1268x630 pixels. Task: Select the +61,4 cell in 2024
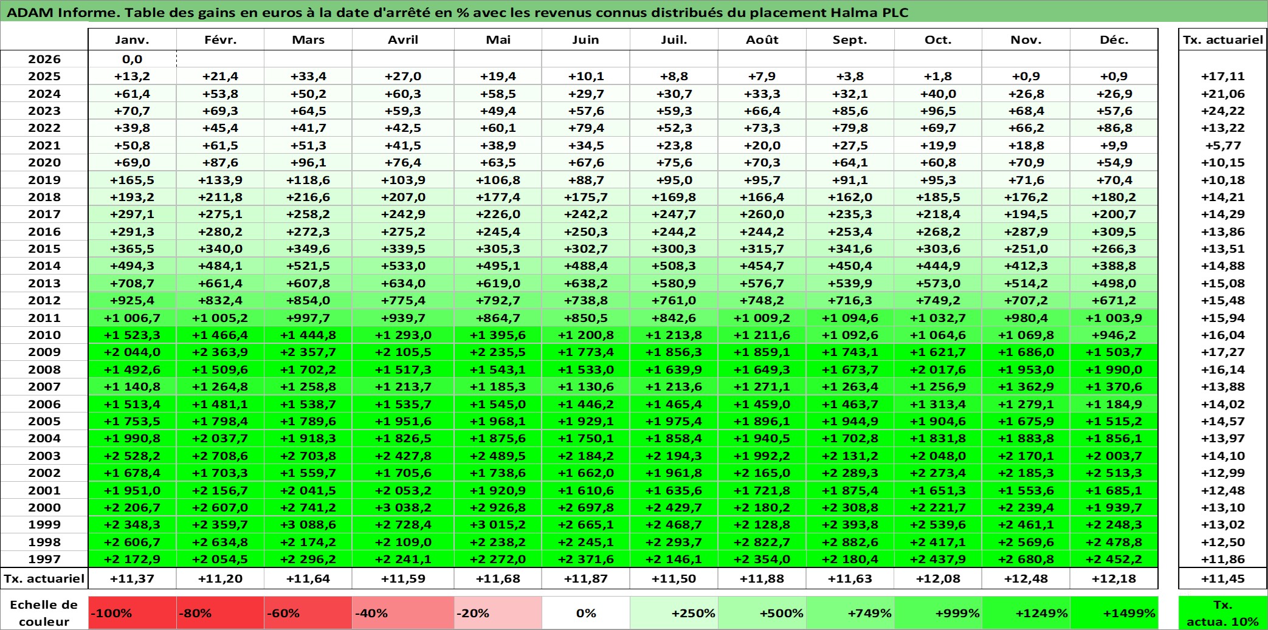(133, 94)
